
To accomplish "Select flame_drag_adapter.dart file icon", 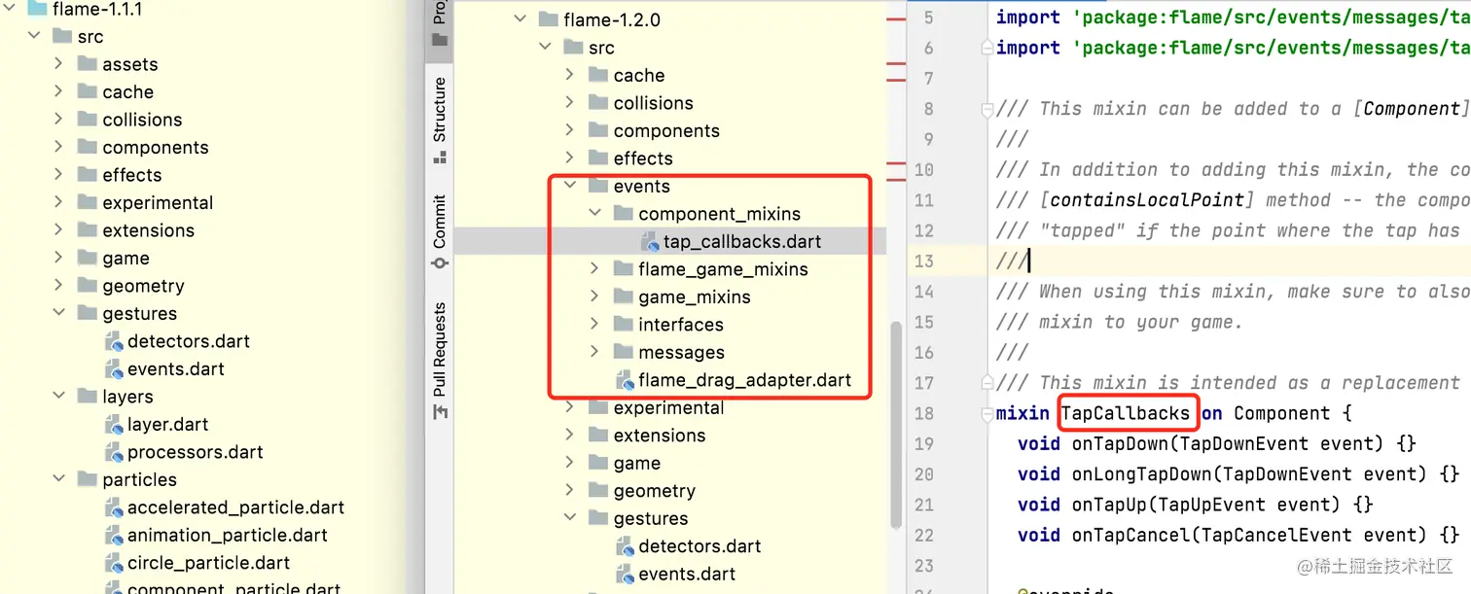I will pyautogui.click(x=625, y=381).
